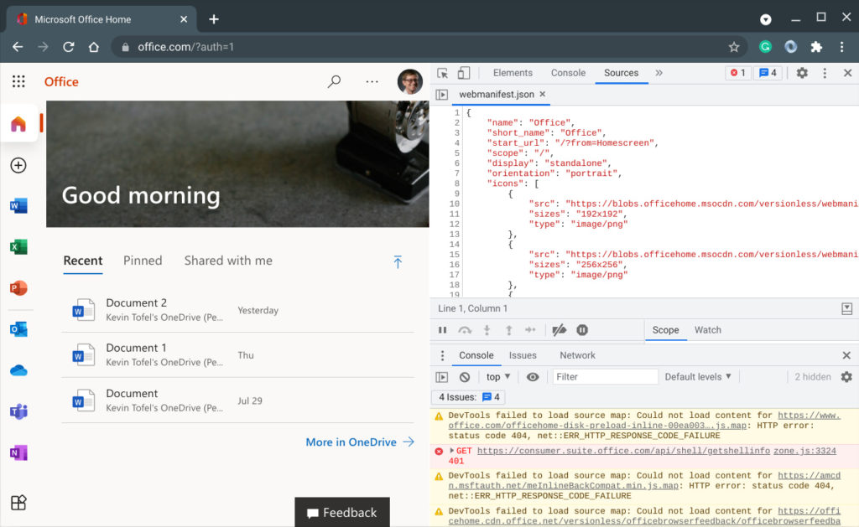Viewport: 859px width, 527px height.
Task: Click the upload arrow icon beside tabs
Action: pyautogui.click(x=398, y=261)
